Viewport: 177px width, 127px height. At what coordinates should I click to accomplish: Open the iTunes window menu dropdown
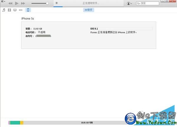pos(3,1)
